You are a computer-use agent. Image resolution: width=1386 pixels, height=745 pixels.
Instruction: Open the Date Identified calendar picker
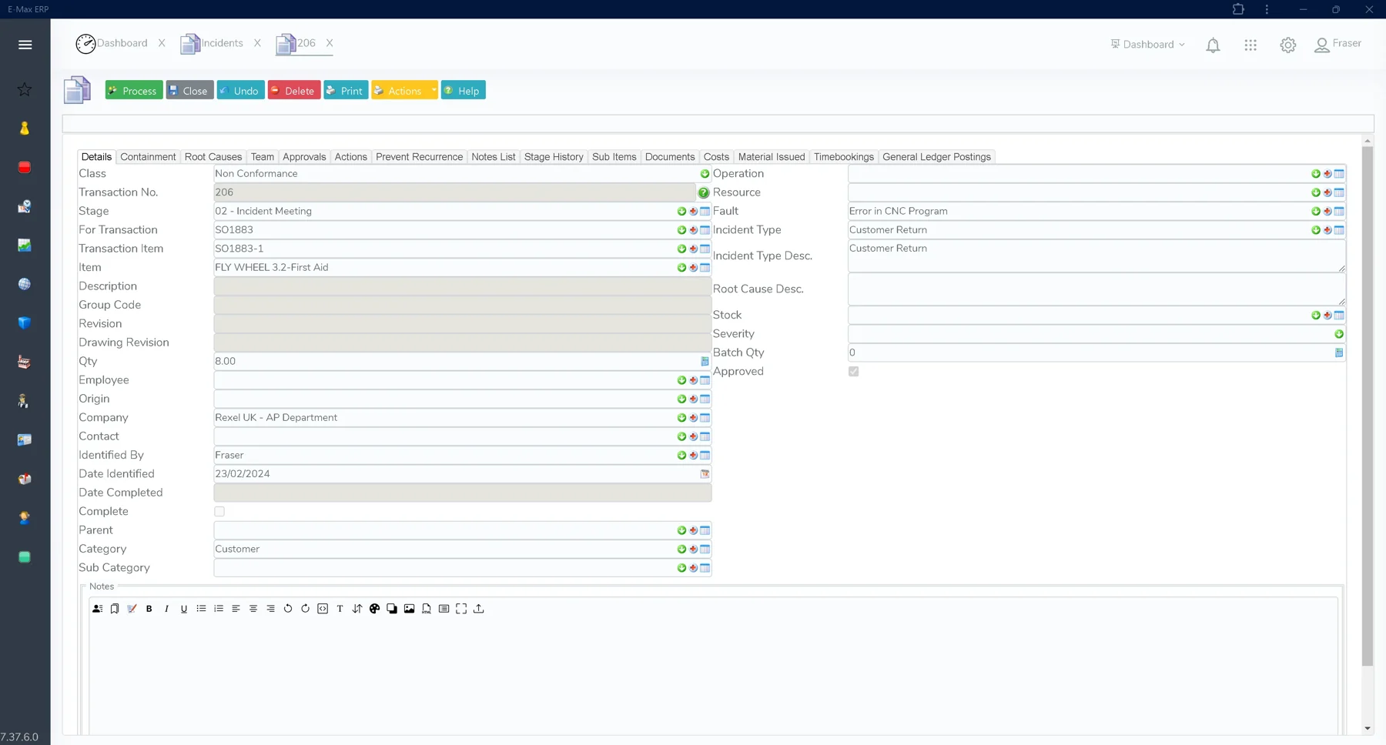[705, 474]
